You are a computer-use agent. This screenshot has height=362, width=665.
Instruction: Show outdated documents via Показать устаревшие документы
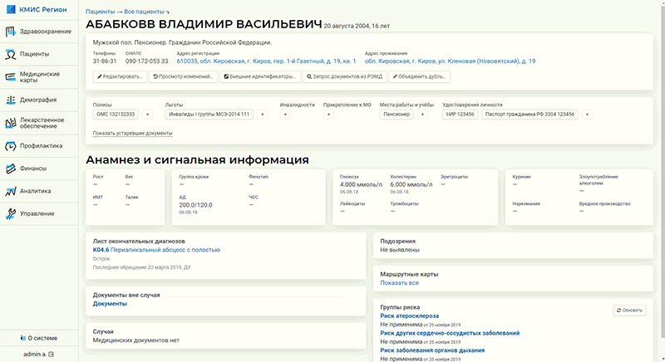(132, 134)
